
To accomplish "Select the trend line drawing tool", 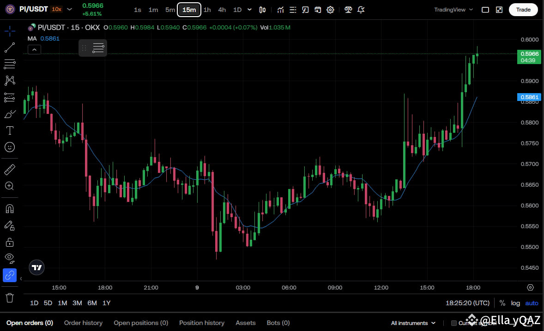I will coord(10,48).
